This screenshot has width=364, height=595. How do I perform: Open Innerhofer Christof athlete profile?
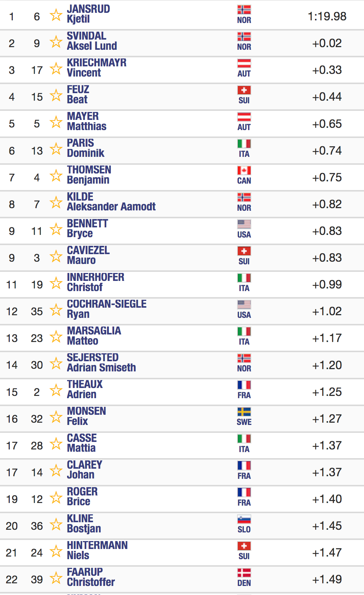point(96,282)
